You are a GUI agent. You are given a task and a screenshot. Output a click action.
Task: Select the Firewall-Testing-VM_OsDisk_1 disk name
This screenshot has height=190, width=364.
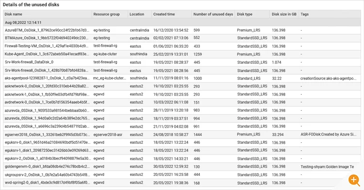pyautogui.click(x=47, y=46)
